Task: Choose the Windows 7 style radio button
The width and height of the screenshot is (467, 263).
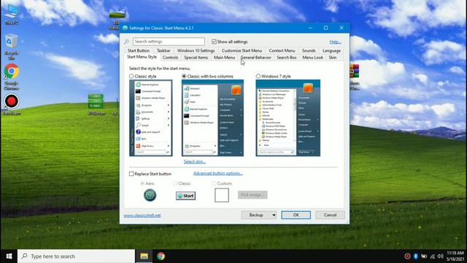Action: tap(258, 76)
